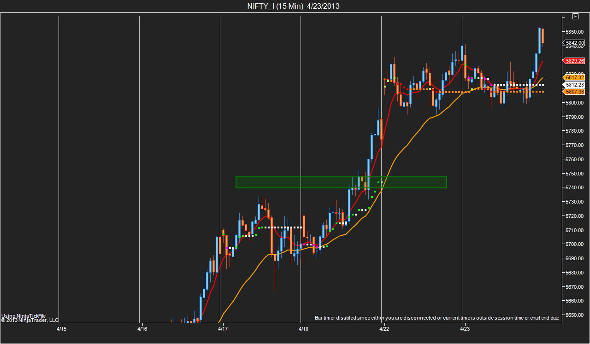The image size is (590, 344).
Task: Select the green rectangle drawing zone
Action: pyautogui.click(x=341, y=182)
